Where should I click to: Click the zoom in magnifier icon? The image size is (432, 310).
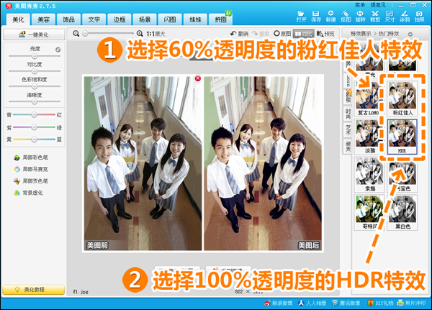(140, 34)
